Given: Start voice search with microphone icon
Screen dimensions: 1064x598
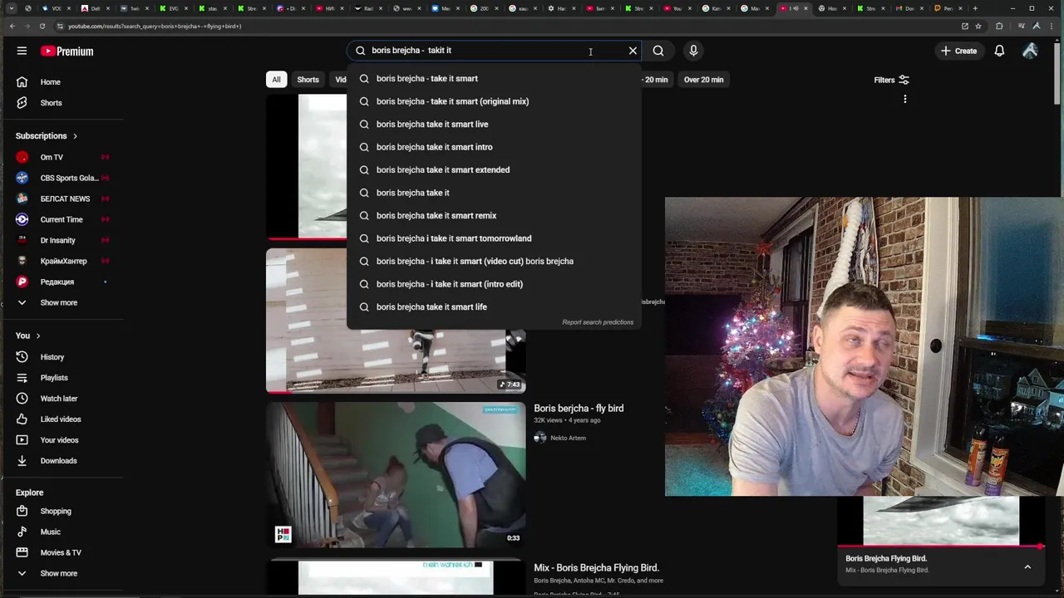Looking at the screenshot, I should click(693, 51).
